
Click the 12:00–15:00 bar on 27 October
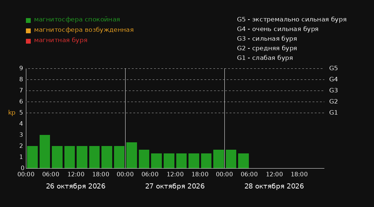[x=181, y=161]
